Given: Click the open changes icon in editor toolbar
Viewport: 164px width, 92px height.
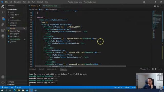Looking at the screenshot, I should click(155, 6).
